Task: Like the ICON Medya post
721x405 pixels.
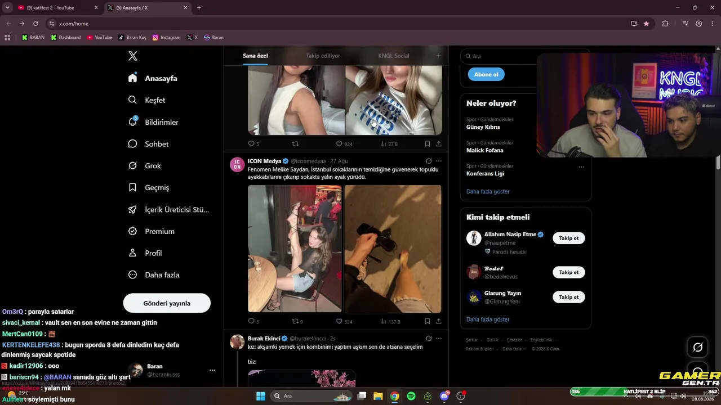Action: pos(344,321)
